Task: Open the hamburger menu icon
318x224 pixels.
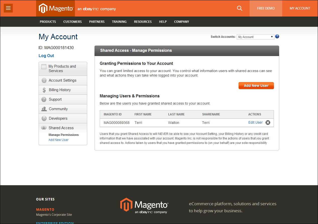Action: tap(8, 8)
